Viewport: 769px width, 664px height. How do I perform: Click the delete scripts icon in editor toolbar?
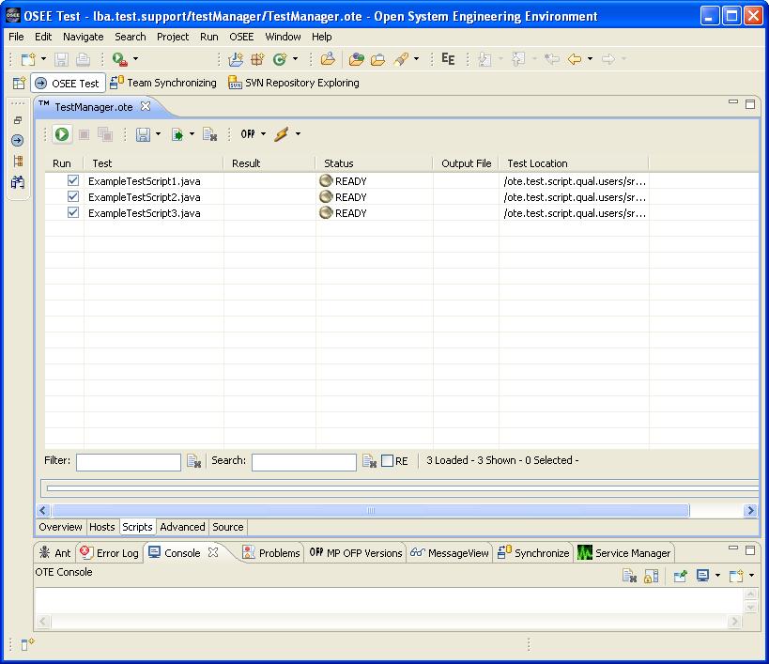pos(210,134)
